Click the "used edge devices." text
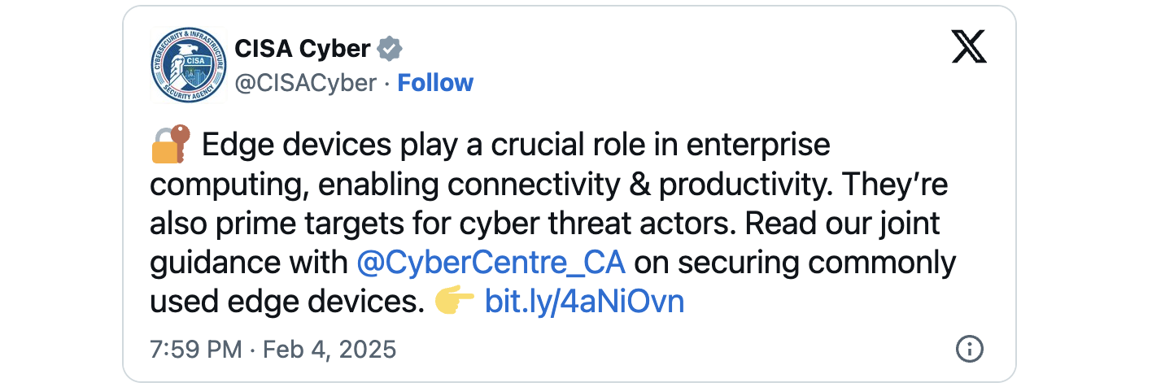 pyautogui.click(x=288, y=302)
